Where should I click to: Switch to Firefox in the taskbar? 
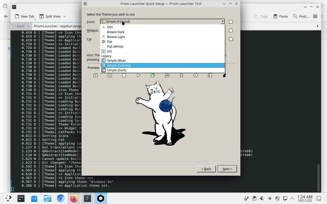point(74,198)
